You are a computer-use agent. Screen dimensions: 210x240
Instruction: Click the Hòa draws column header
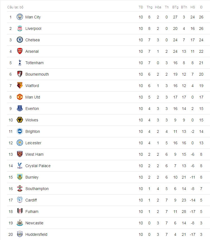tap(158, 7)
